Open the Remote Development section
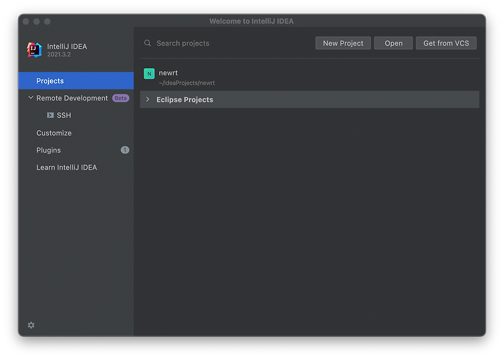 click(72, 98)
